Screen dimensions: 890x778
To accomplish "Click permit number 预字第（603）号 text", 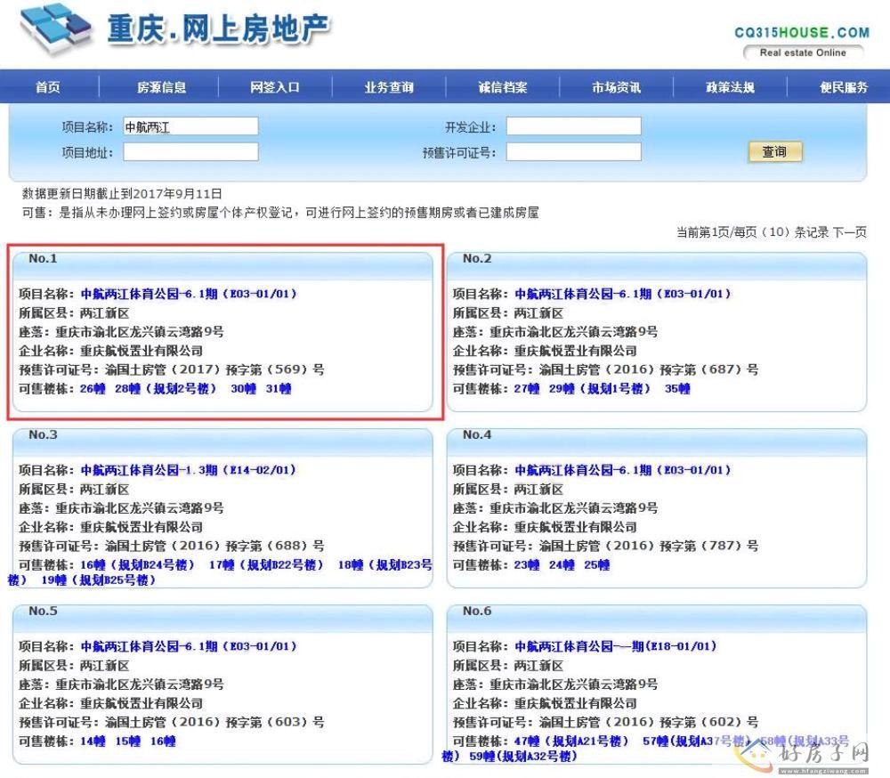I will [x=275, y=721].
